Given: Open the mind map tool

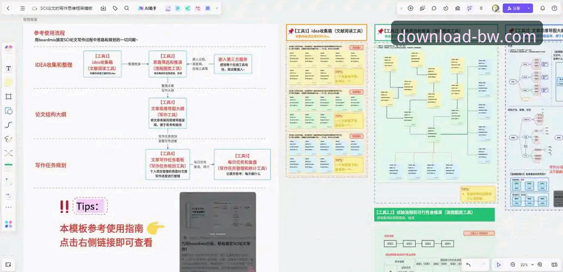Looking at the screenshot, I should [x=9, y=153].
